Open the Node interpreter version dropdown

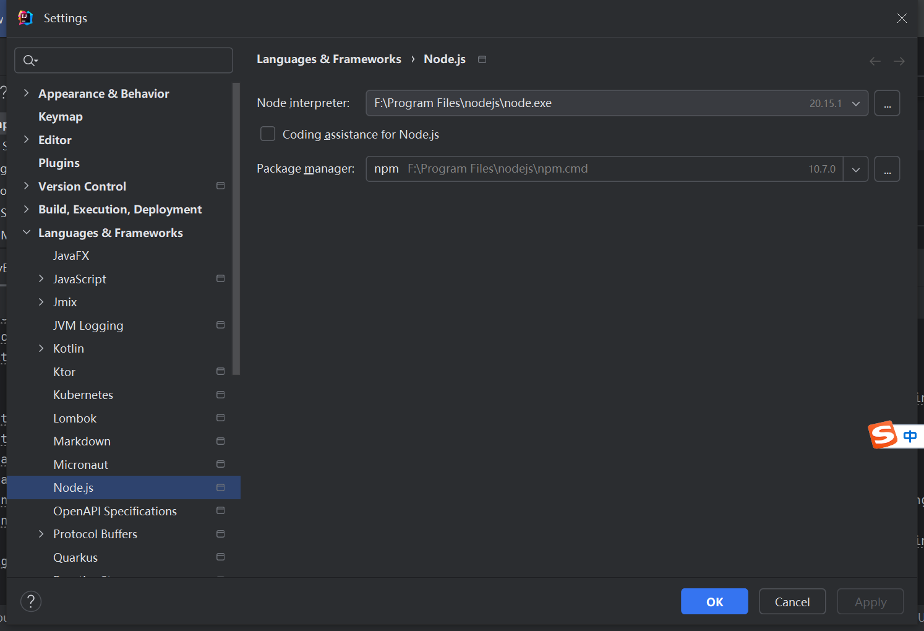[x=855, y=103]
